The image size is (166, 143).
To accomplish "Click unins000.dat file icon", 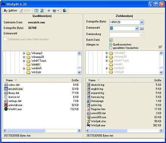I will tap(89, 113).
